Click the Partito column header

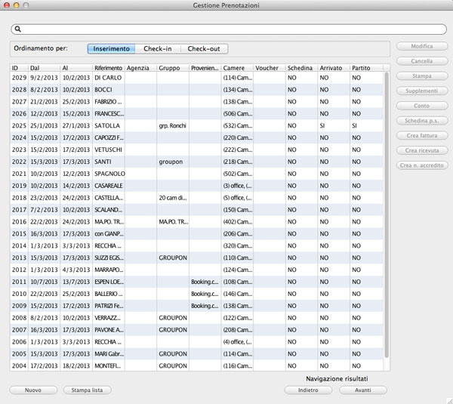tap(366, 68)
